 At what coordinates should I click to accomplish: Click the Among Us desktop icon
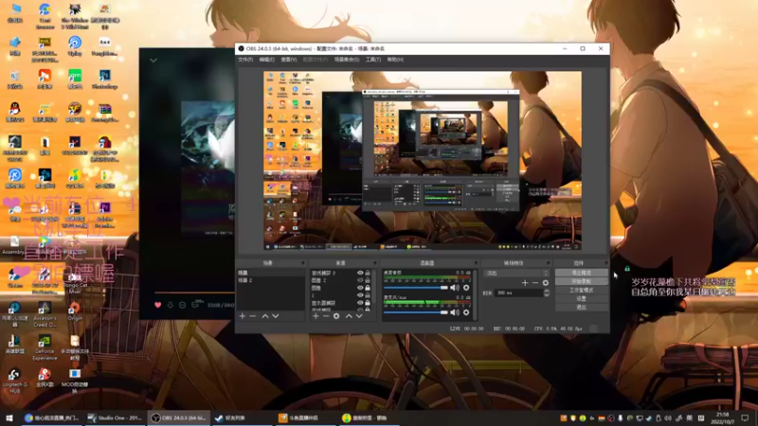pos(105,147)
